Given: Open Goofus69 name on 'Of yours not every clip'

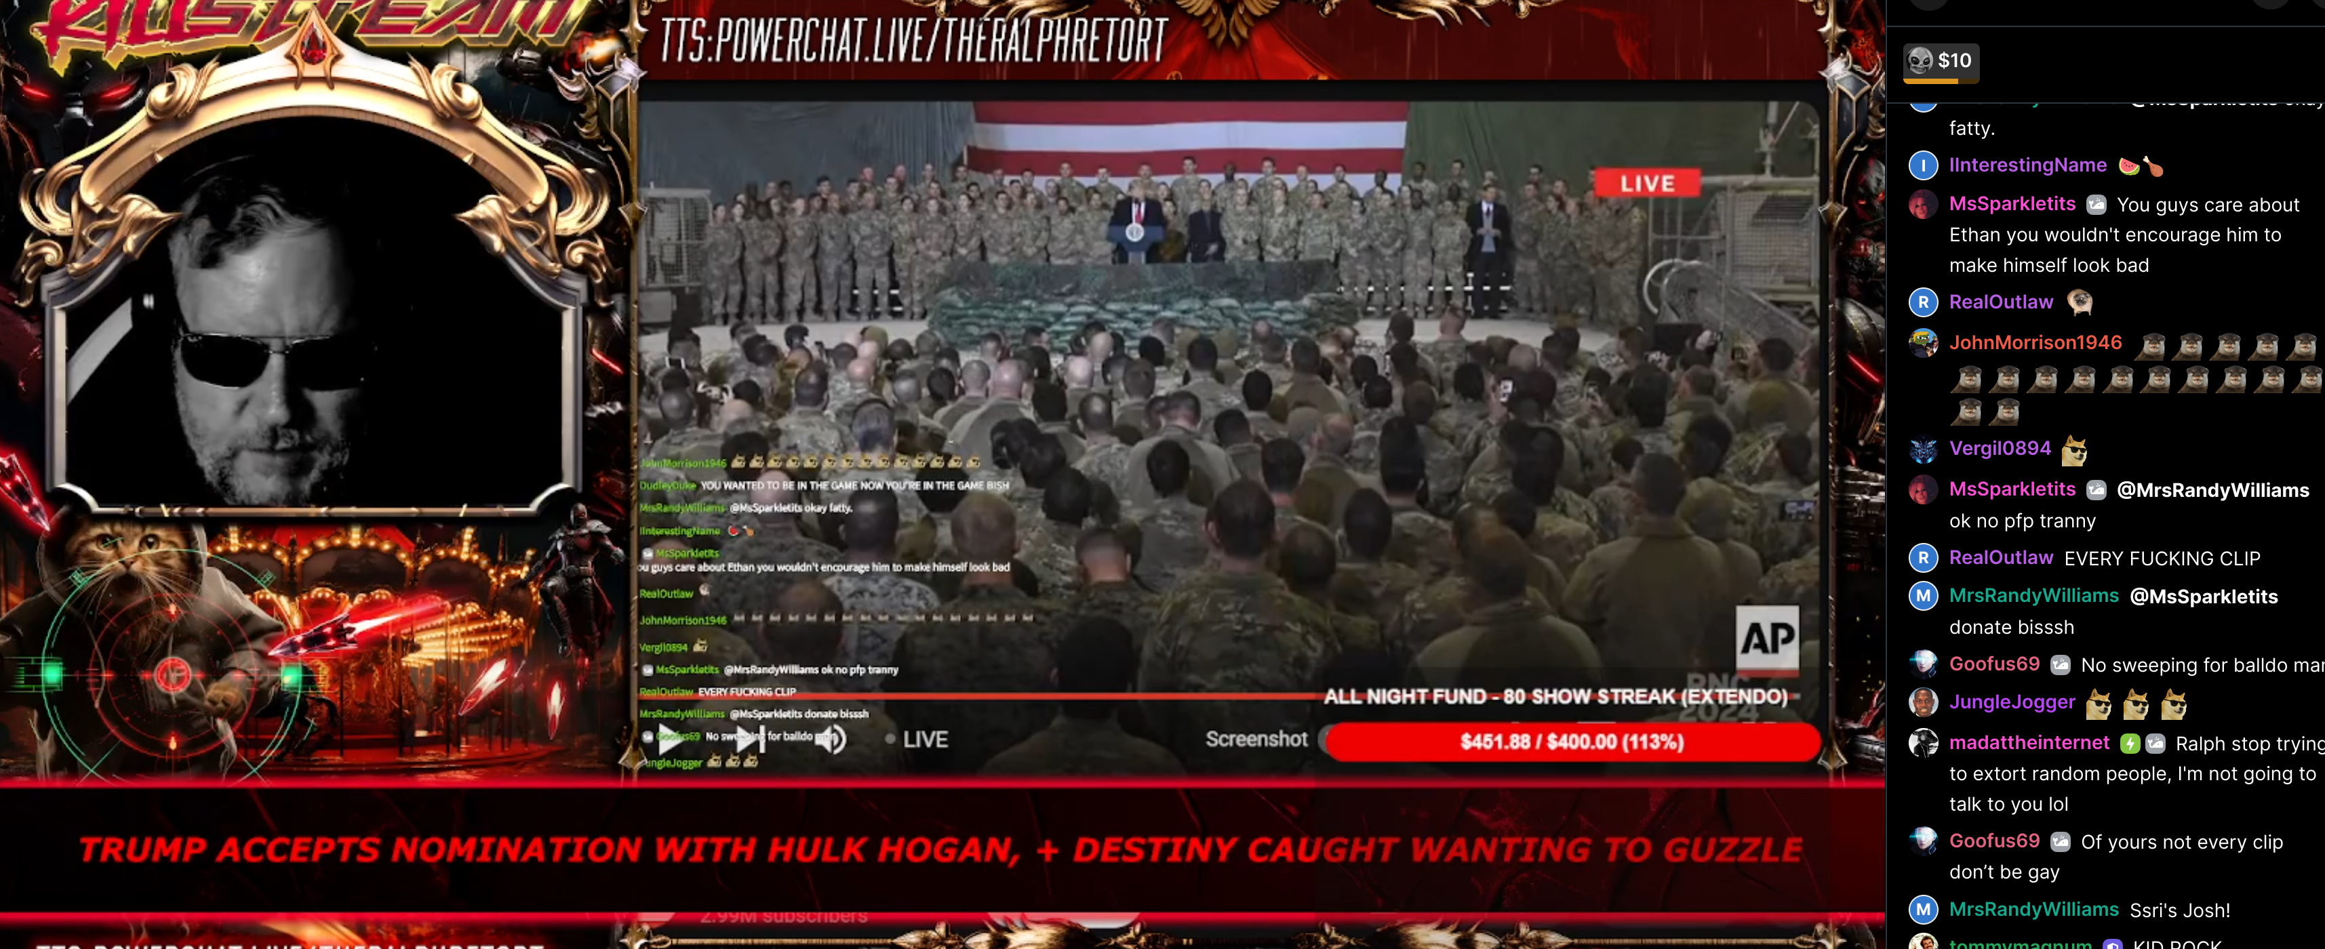Looking at the screenshot, I should pyautogui.click(x=1993, y=841).
